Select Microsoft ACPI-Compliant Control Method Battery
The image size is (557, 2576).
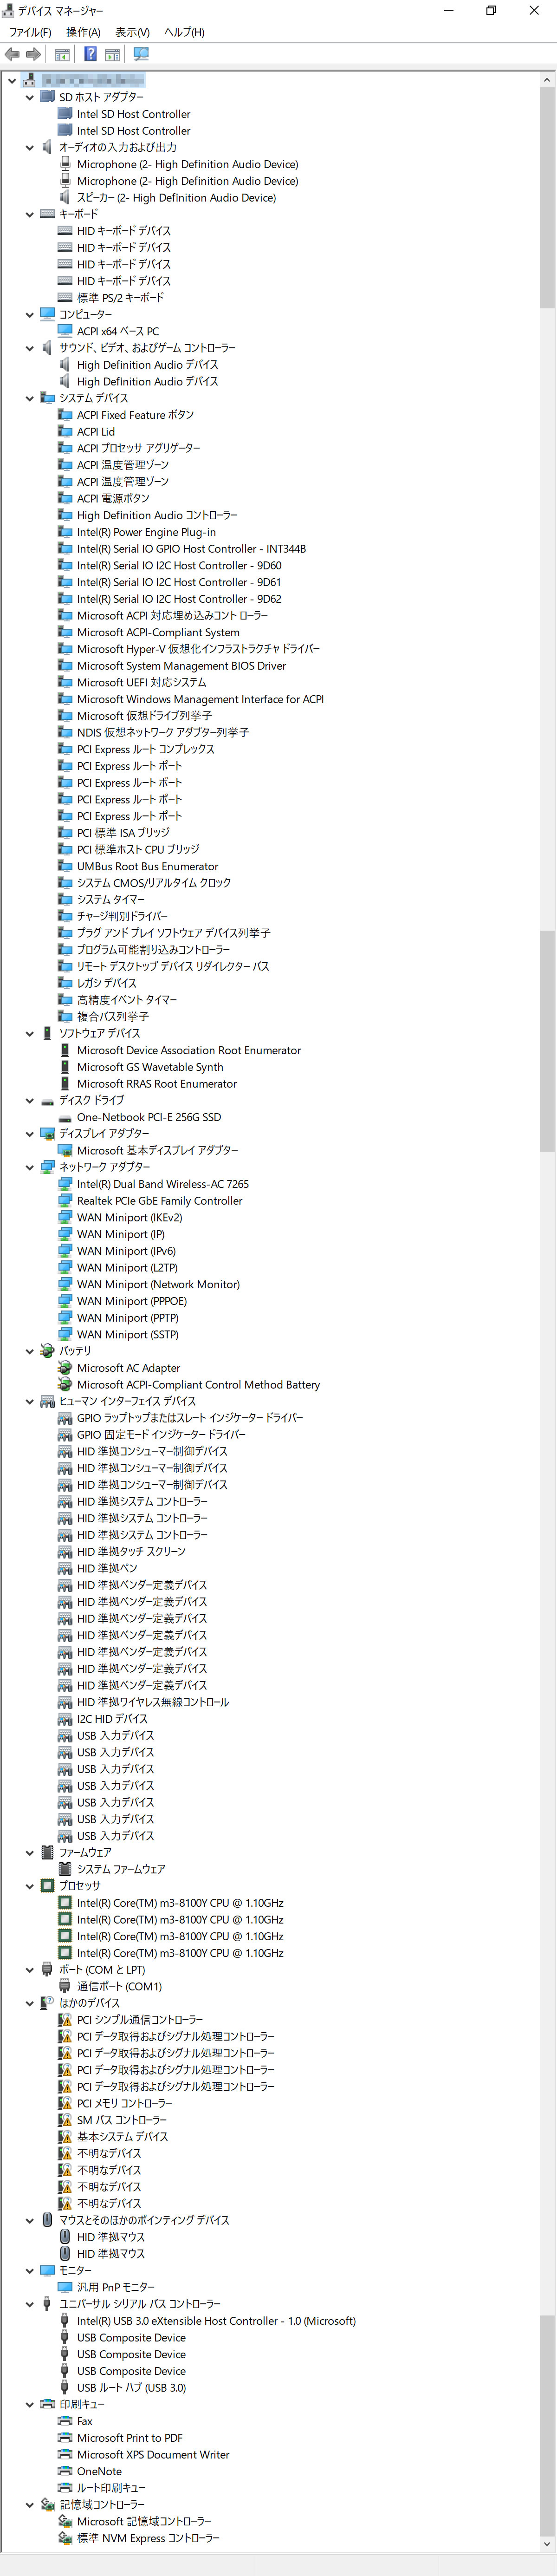pyautogui.click(x=198, y=1384)
